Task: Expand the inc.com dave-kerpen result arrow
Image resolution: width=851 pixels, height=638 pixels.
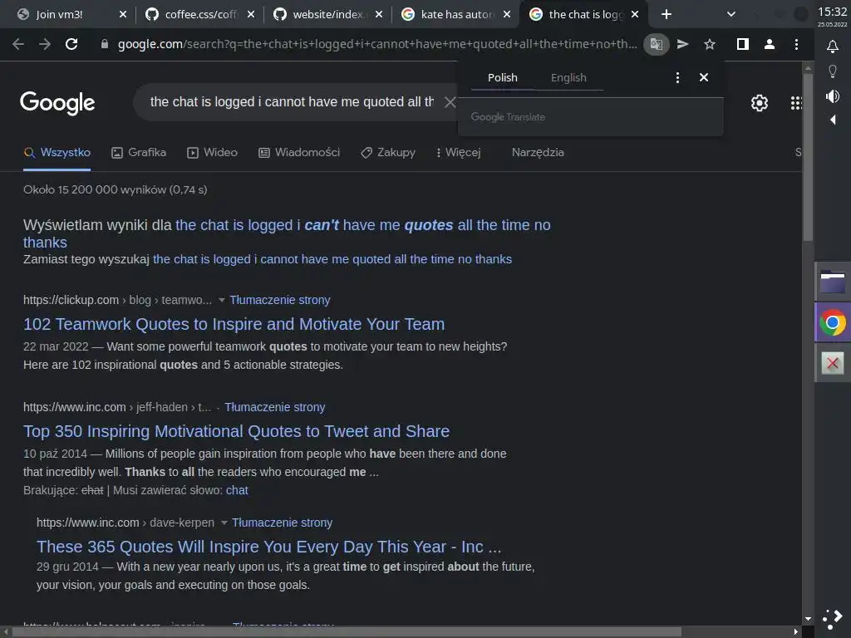Action: click(224, 523)
